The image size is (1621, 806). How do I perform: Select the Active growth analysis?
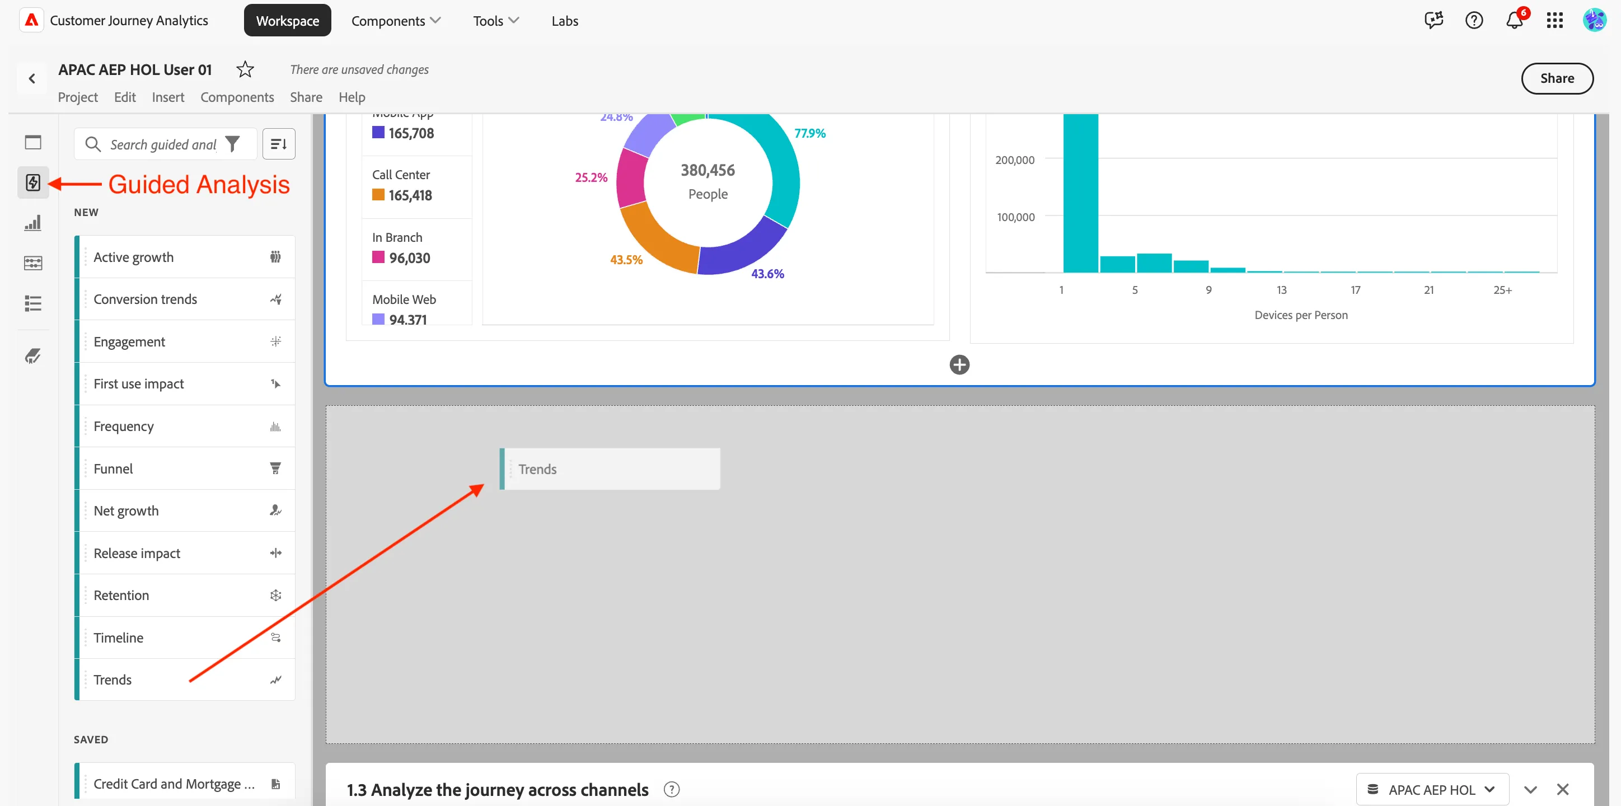click(x=184, y=257)
